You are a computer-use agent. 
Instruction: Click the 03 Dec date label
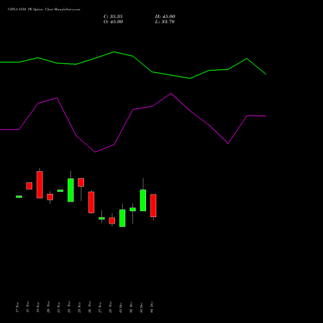[x=141, y=307]
